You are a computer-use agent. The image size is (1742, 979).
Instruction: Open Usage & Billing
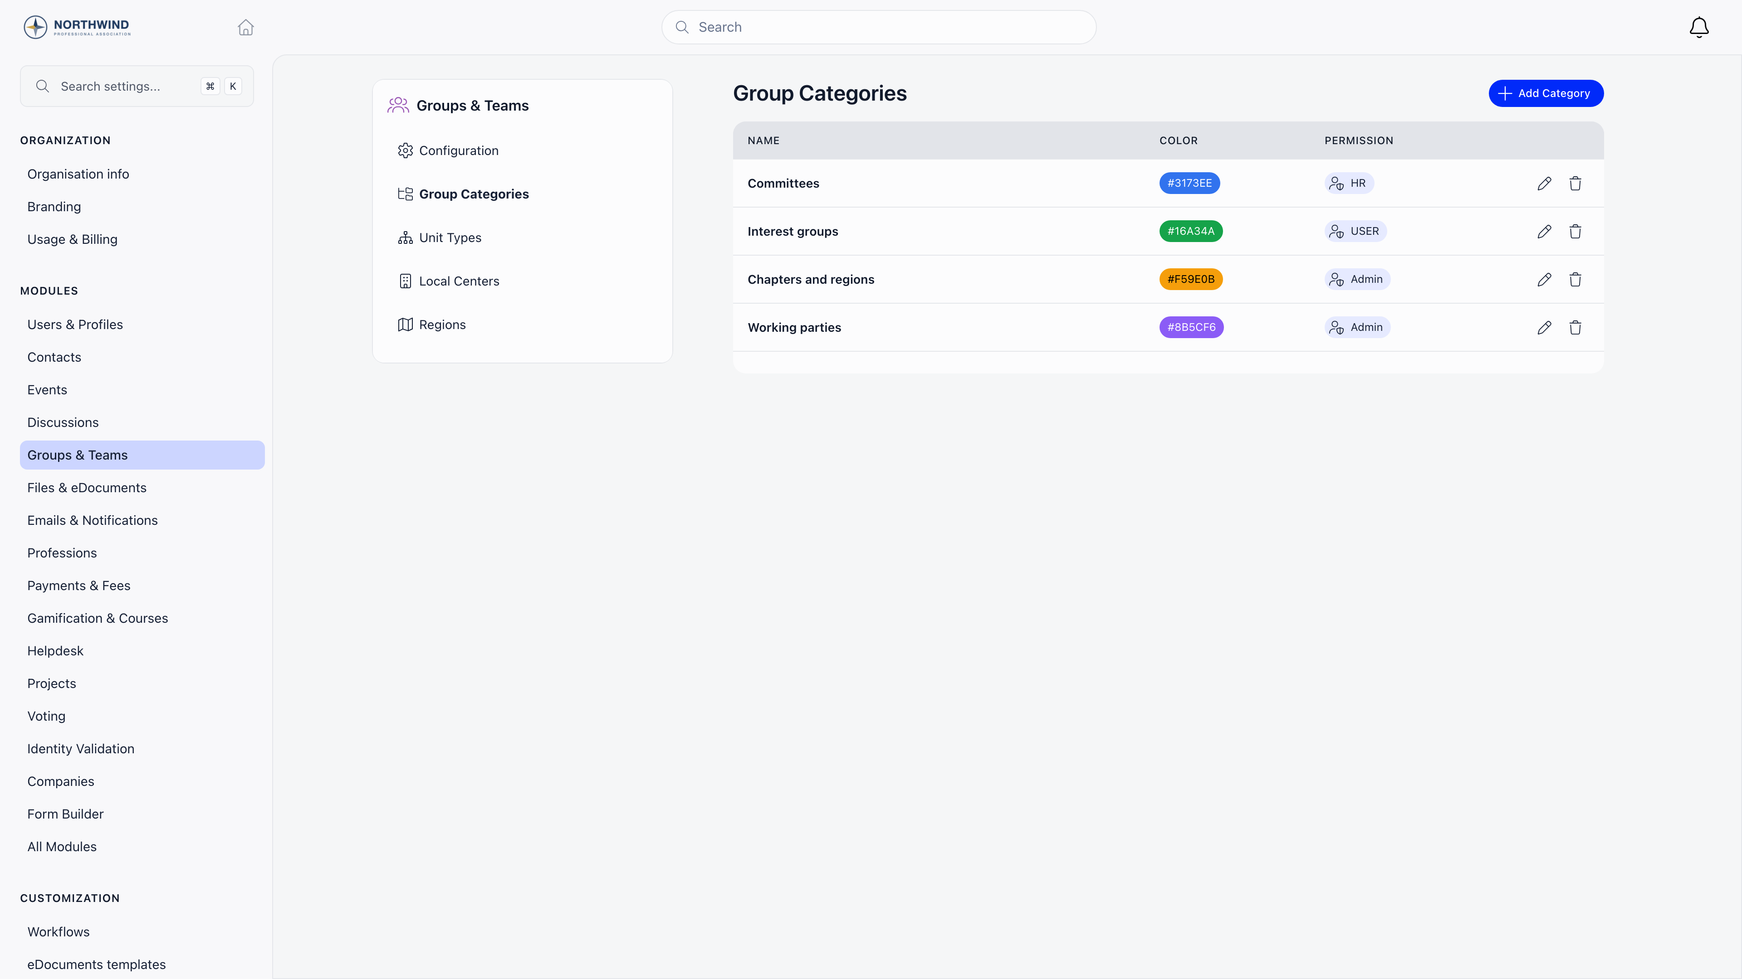(x=73, y=239)
